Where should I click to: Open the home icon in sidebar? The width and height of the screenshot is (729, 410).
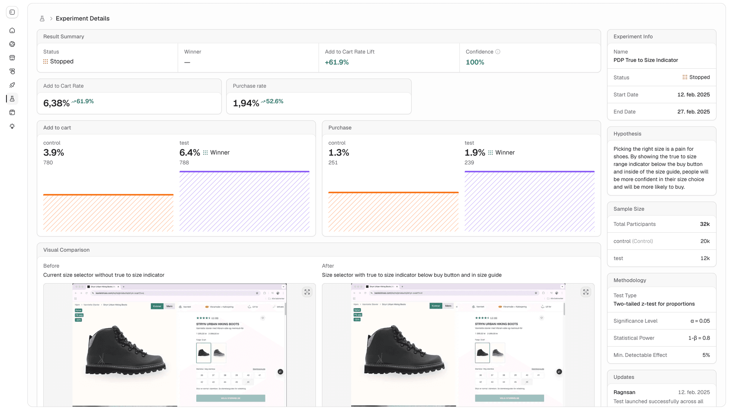click(12, 30)
